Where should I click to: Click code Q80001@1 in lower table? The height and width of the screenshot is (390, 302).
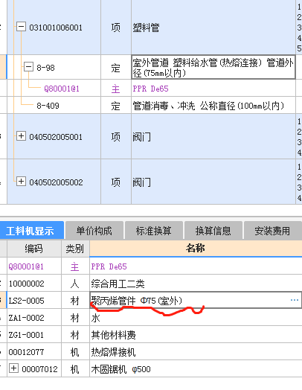26,266
